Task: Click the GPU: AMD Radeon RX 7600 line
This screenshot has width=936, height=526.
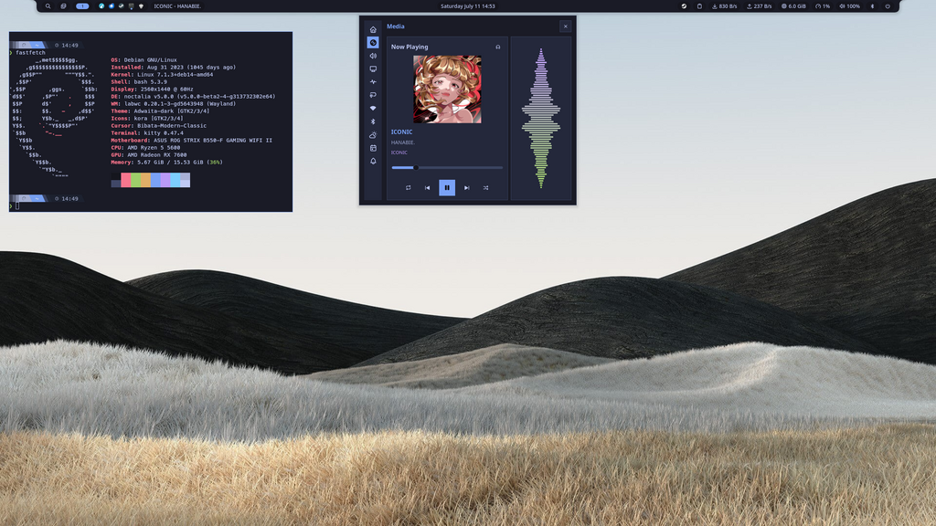Action: tap(149, 154)
